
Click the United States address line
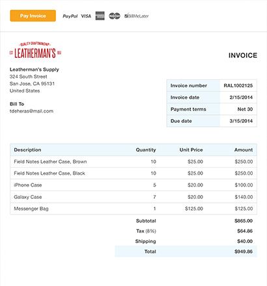[25, 91]
